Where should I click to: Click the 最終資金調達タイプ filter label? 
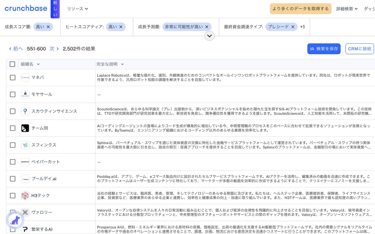point(243,27)
